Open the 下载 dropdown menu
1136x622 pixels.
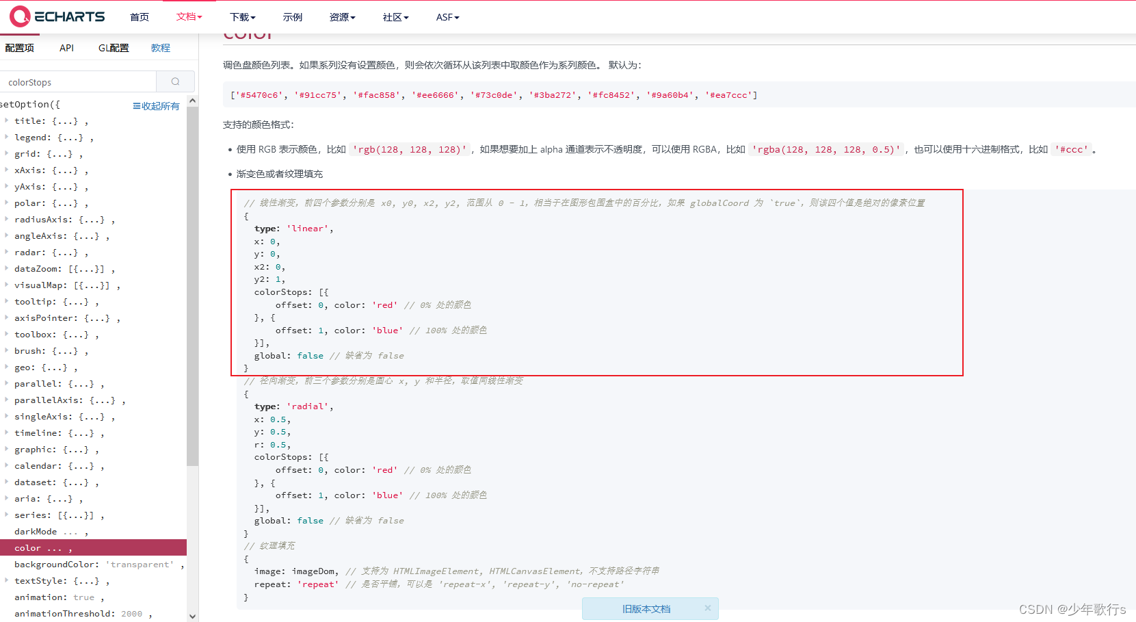[x=242, y=17]
